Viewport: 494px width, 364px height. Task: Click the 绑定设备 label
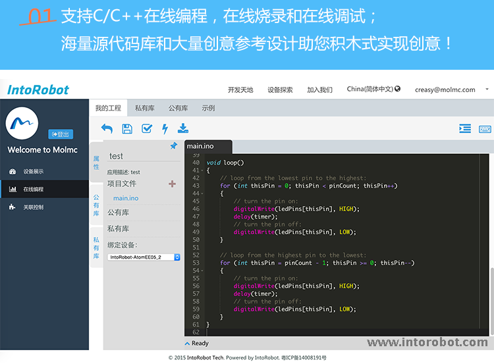click(x=123, y=245)
